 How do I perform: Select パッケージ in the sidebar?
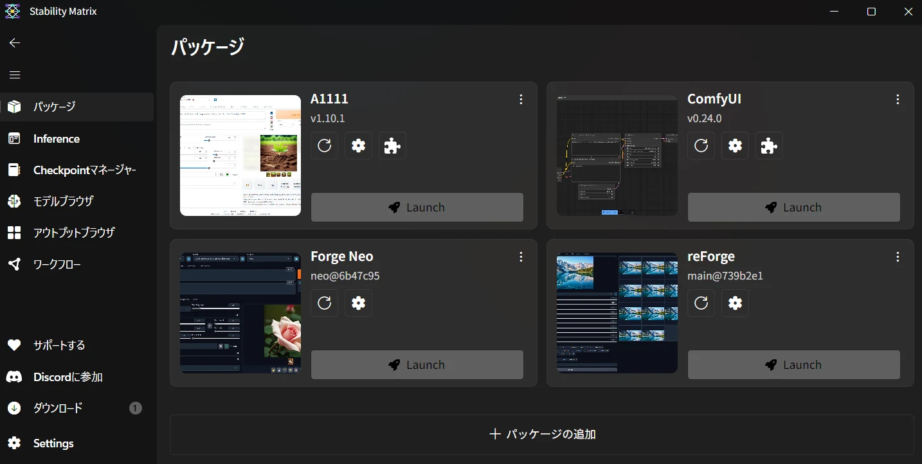click(x=77, y=107)
